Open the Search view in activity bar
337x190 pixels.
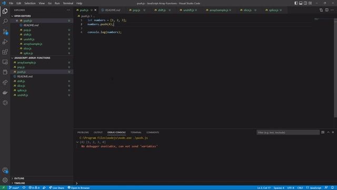coord(5,21)
